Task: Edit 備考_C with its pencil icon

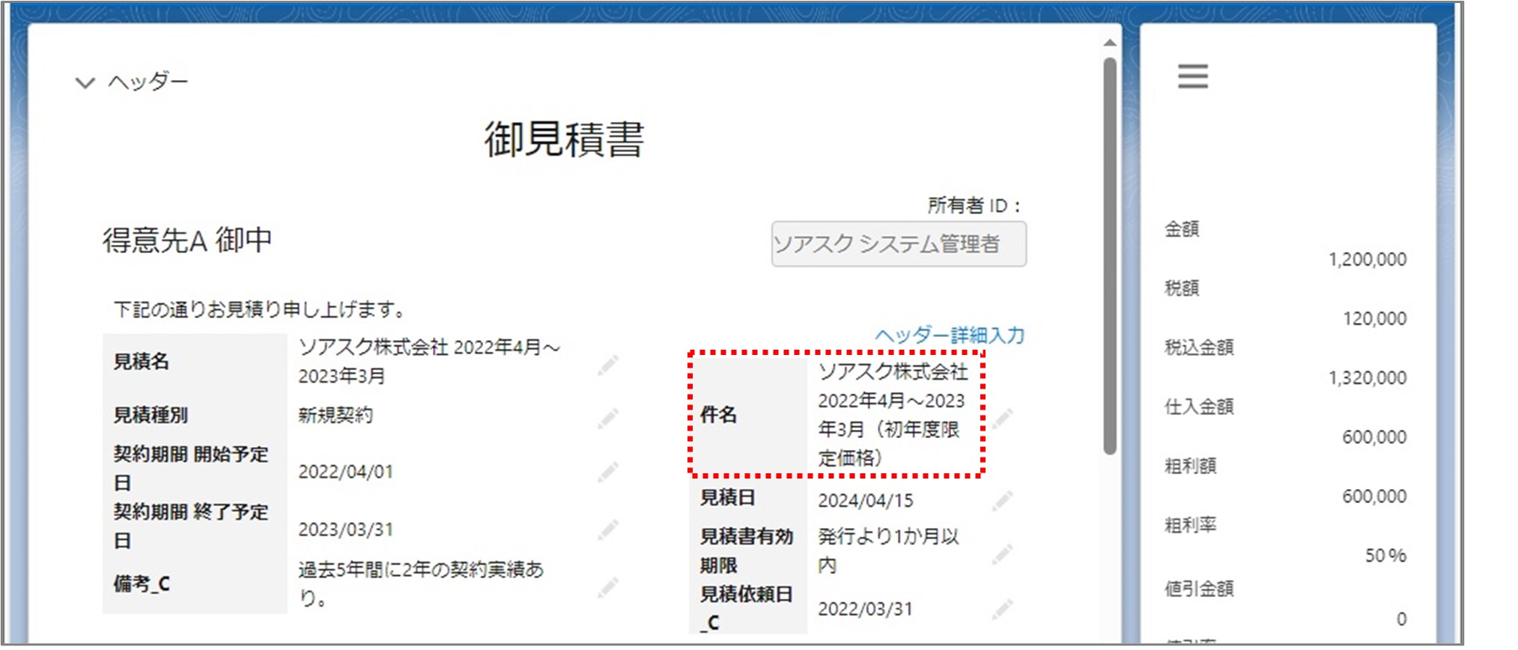Action: [x=607, y=586]
